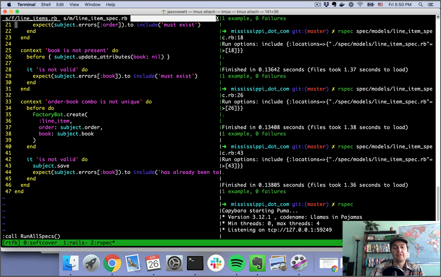Click the screen recording camera menu bar icon

[x=318, y=5]
